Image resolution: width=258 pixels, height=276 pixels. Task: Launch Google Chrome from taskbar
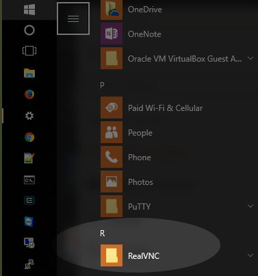(x=29, y=137)
